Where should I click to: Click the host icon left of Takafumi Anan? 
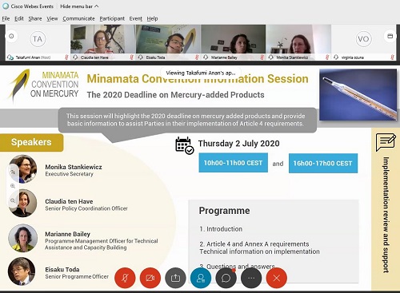click(x=10, y=57)
